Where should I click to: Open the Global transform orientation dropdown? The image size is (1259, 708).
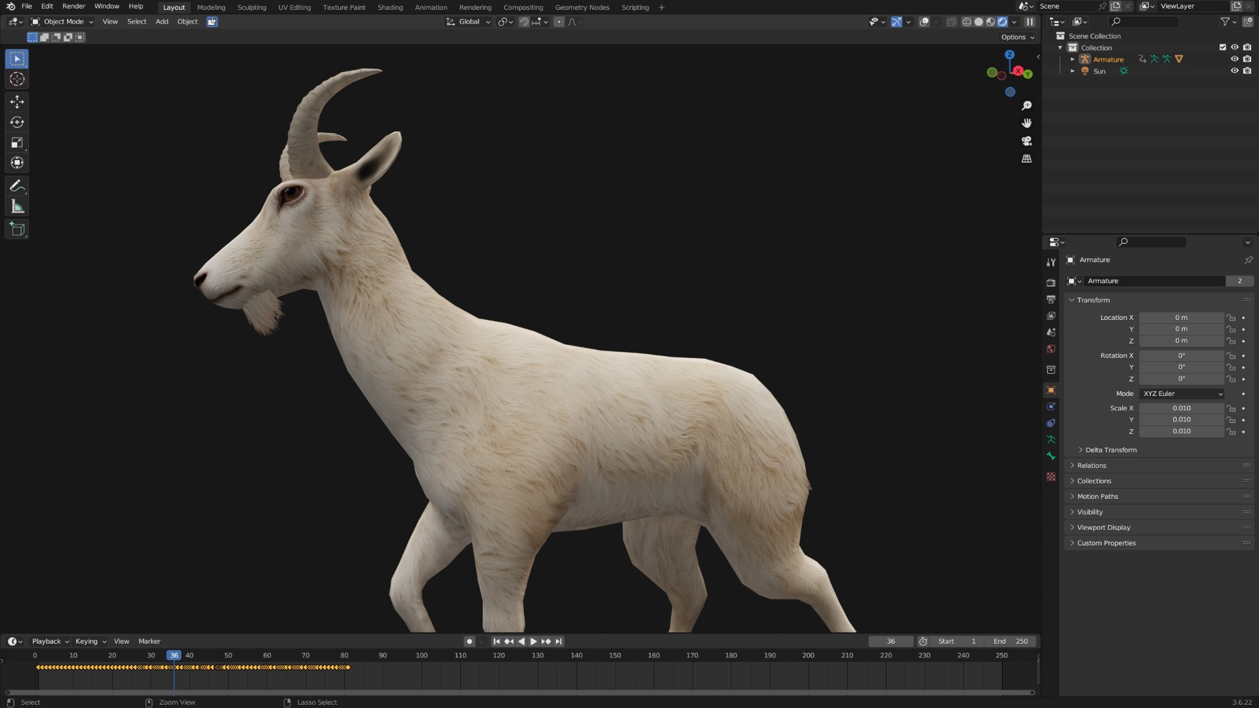coord(468,22)
